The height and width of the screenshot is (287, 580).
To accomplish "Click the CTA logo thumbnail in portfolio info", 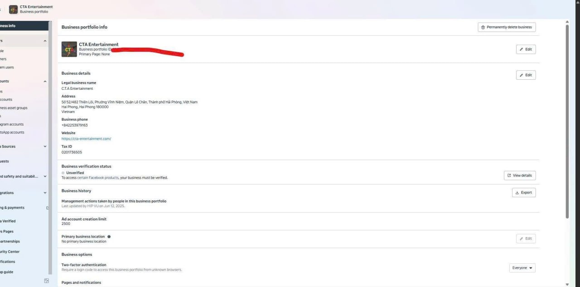I will 69,49.
